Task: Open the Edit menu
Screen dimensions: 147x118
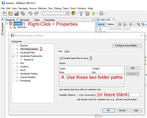Action: pos(8,8)
